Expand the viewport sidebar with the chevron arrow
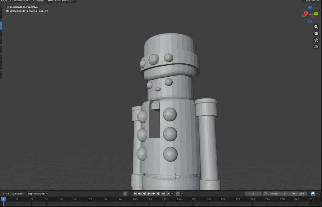Viewport: 322px width, 207px height. point(320,10)
